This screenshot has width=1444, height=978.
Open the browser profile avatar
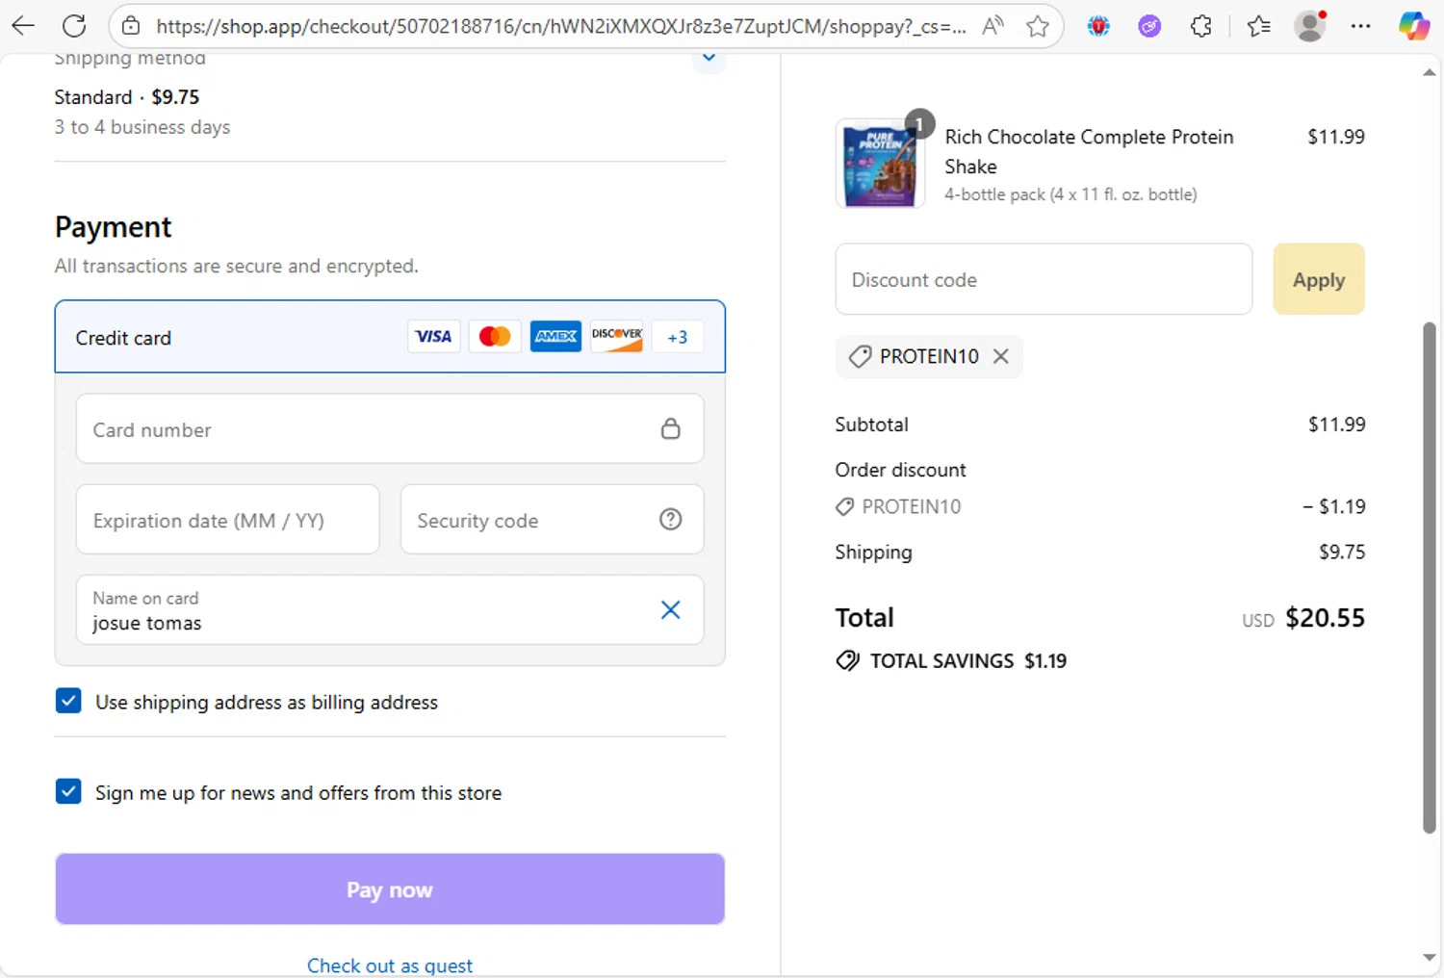coord(1310,26)
